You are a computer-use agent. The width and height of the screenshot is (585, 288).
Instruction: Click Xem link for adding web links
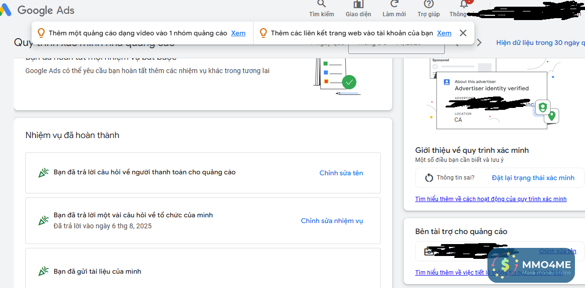tap(444, 33)
